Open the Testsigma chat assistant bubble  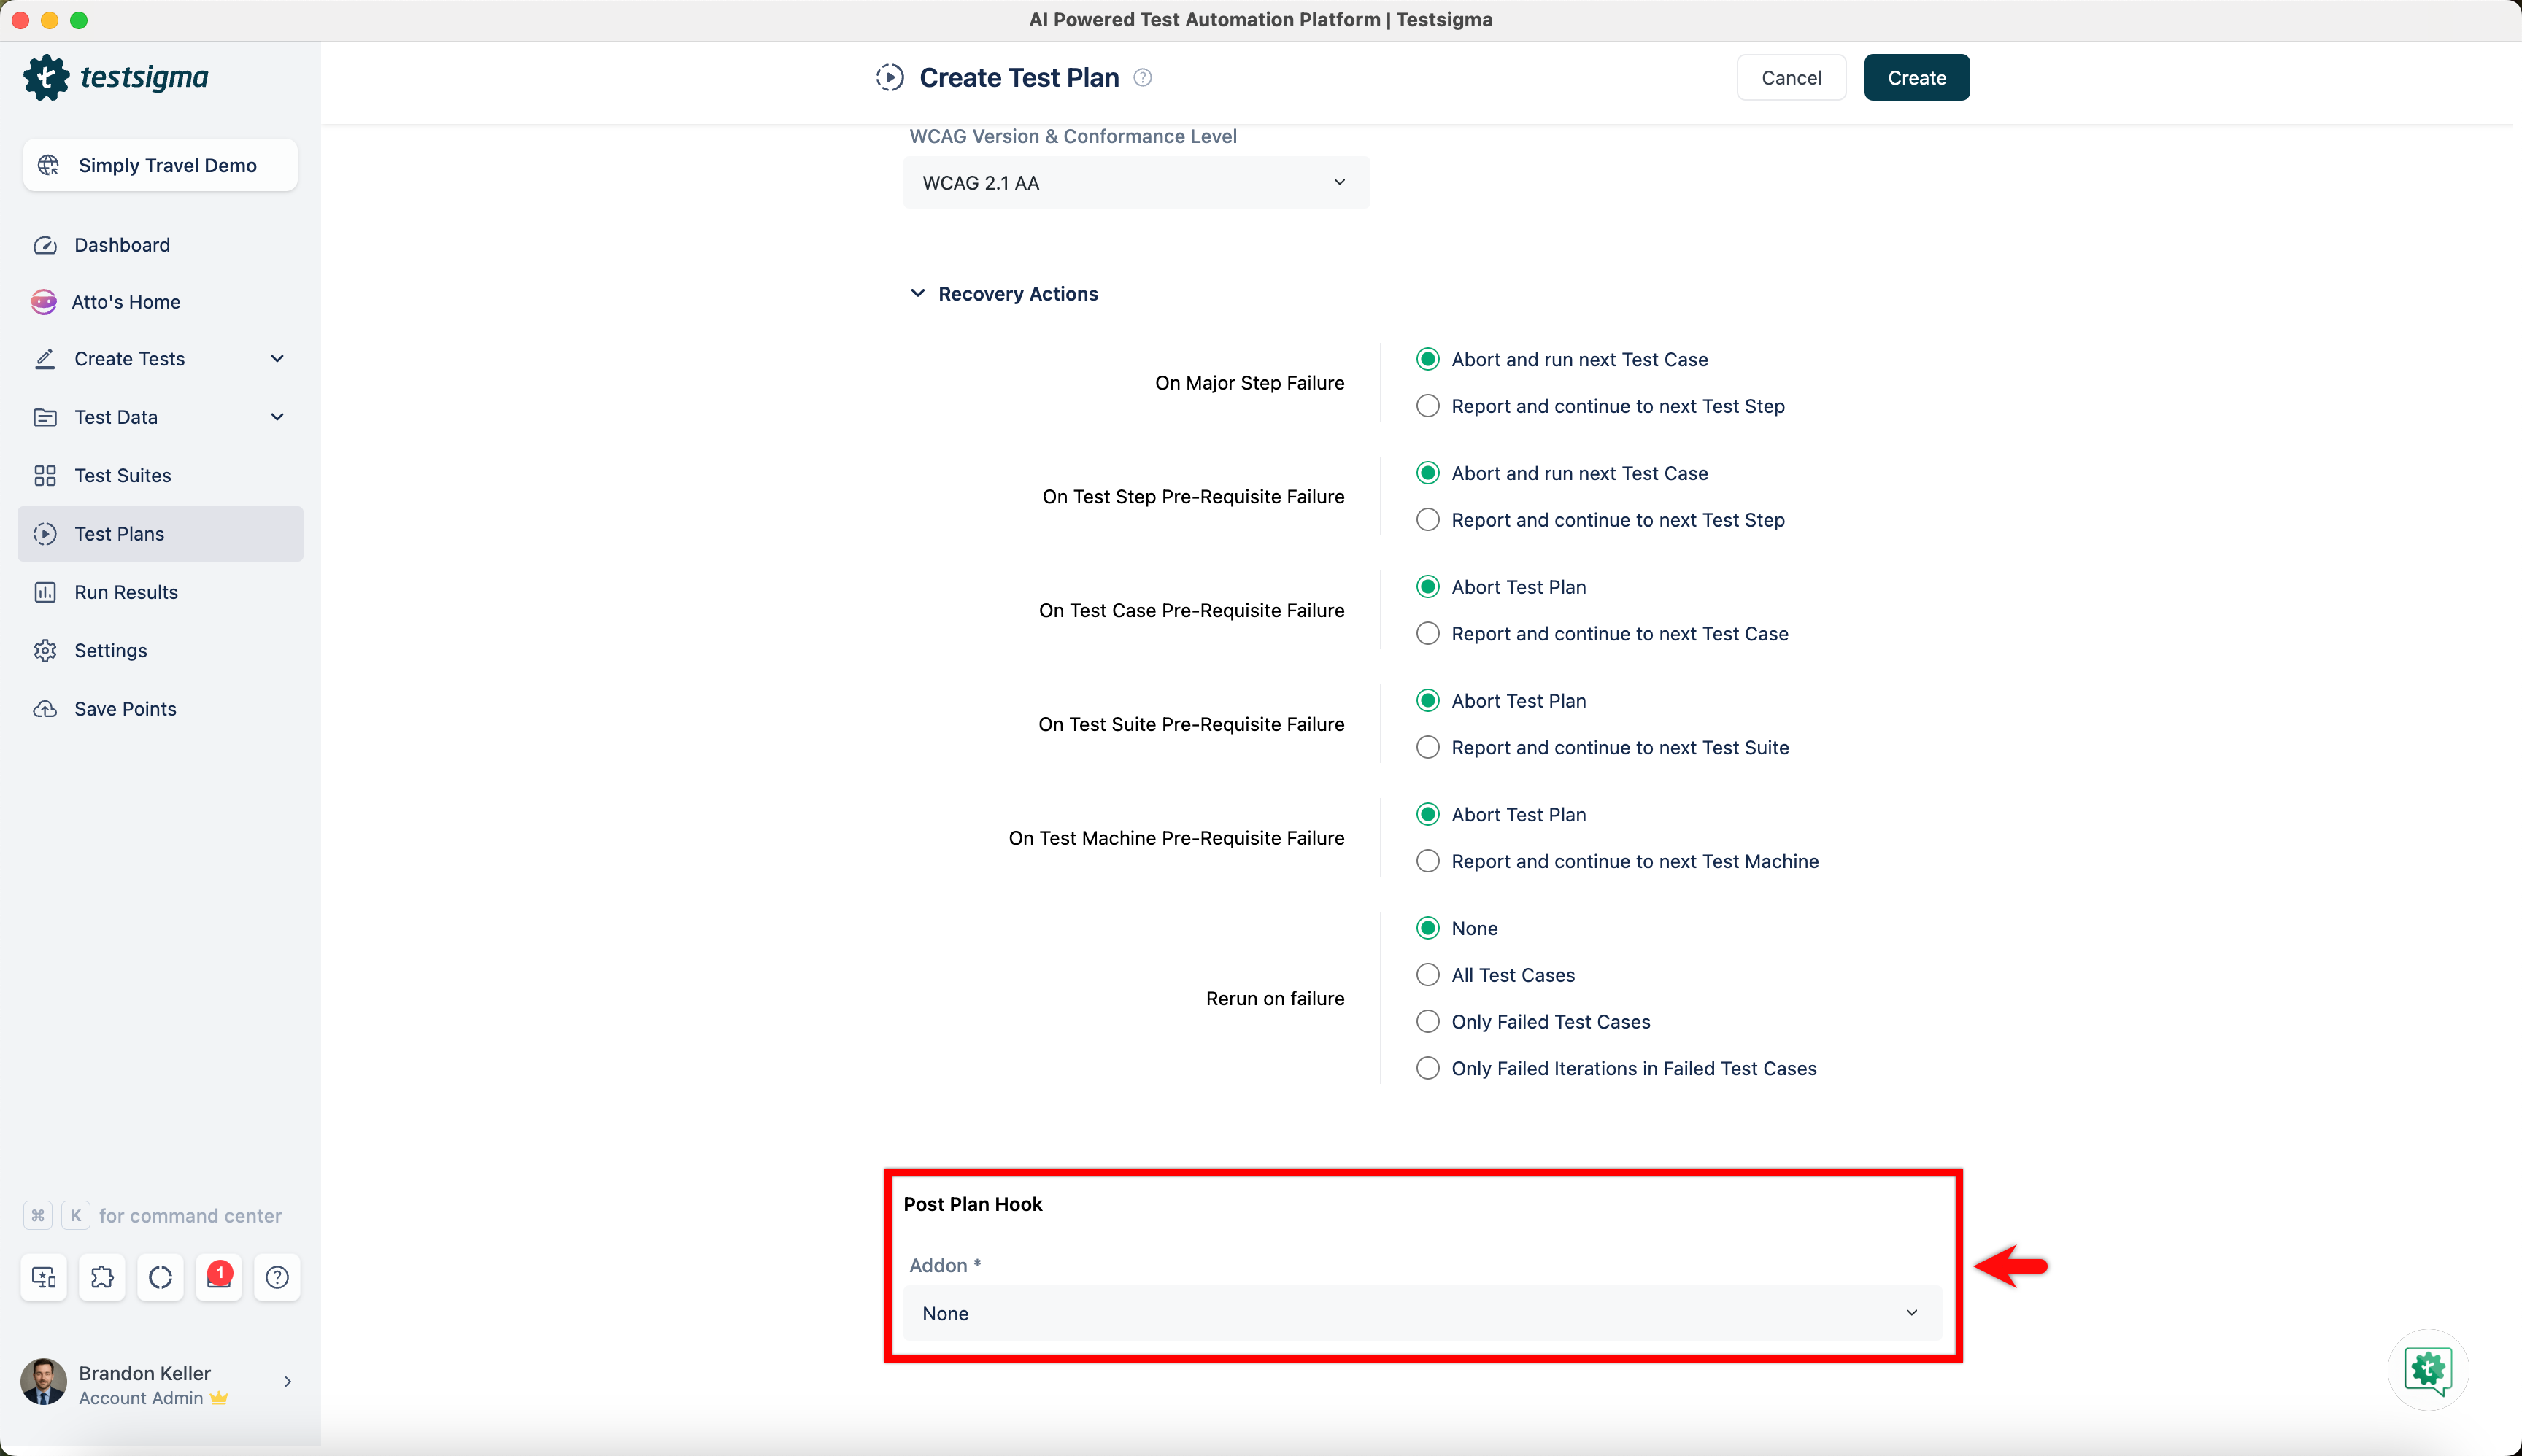coord(2428,1369)
